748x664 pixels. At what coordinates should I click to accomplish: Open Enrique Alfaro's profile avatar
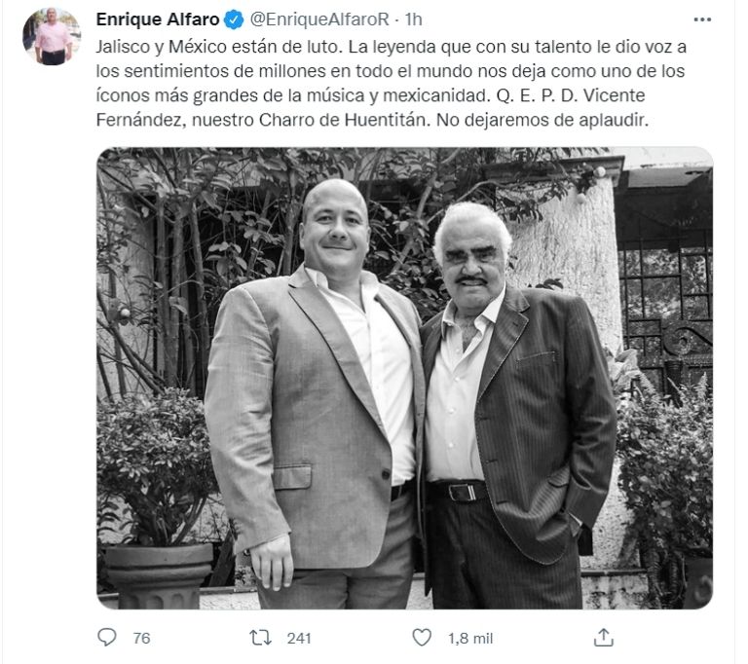[52, 36]
